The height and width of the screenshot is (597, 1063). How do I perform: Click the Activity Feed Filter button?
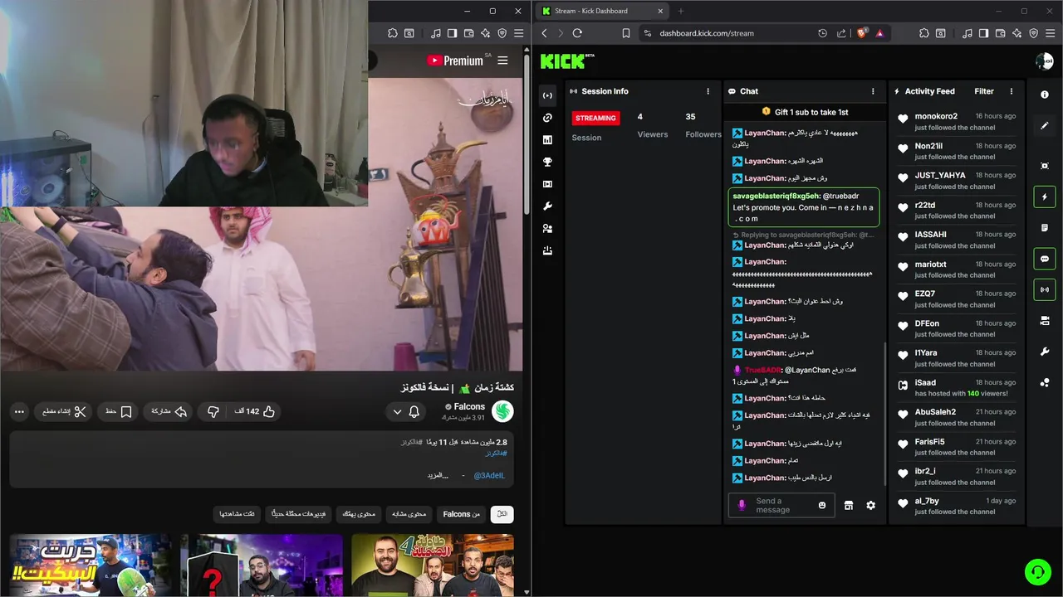[x=984, y=91]
